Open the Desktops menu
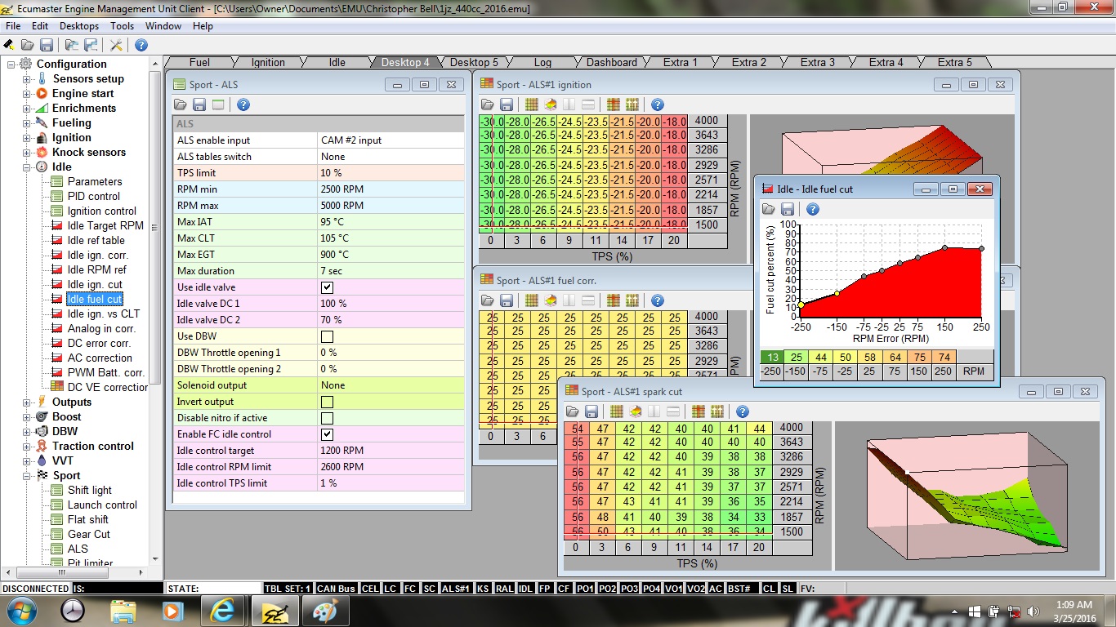Viewport: 1116px width, 627px height. tap(78, 26)
